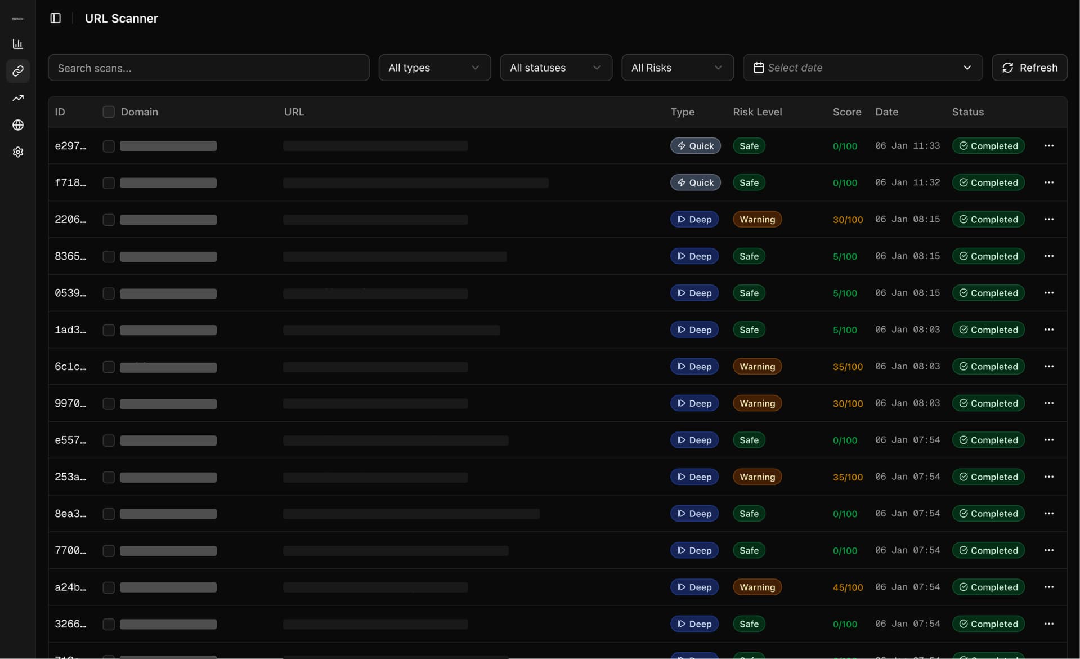Open the All Risks dropdown
Viewport: 1080px width, 659px height.
click(x=677, y=68)
